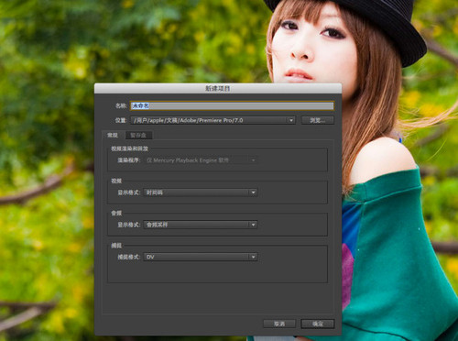Open the Mercury Playback Engine renderer dropdown
Image resolution: width=458 pixels, height=341 pixels.
[201, 160]
